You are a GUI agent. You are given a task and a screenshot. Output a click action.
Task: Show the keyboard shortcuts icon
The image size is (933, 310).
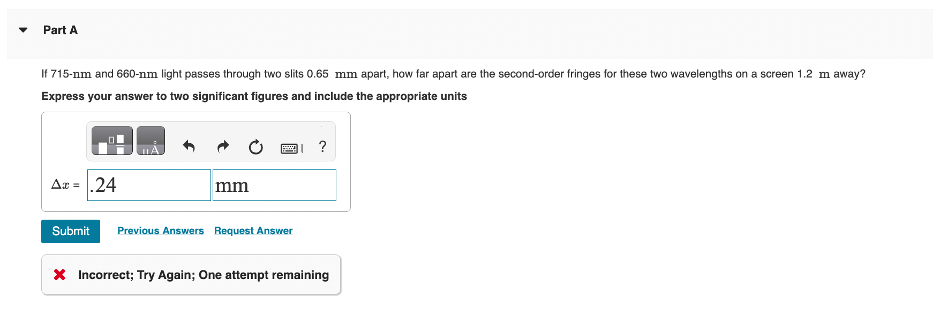[291, 148]
